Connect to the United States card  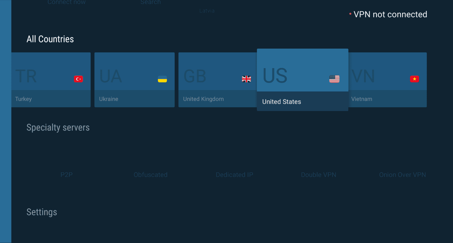[x=303, y=80]
